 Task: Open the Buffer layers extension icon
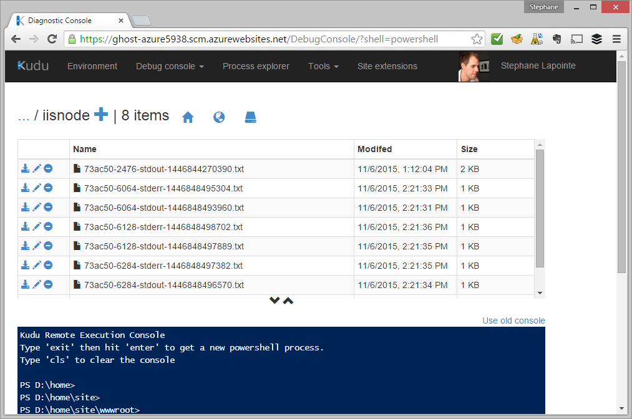[x=596, y=39]
